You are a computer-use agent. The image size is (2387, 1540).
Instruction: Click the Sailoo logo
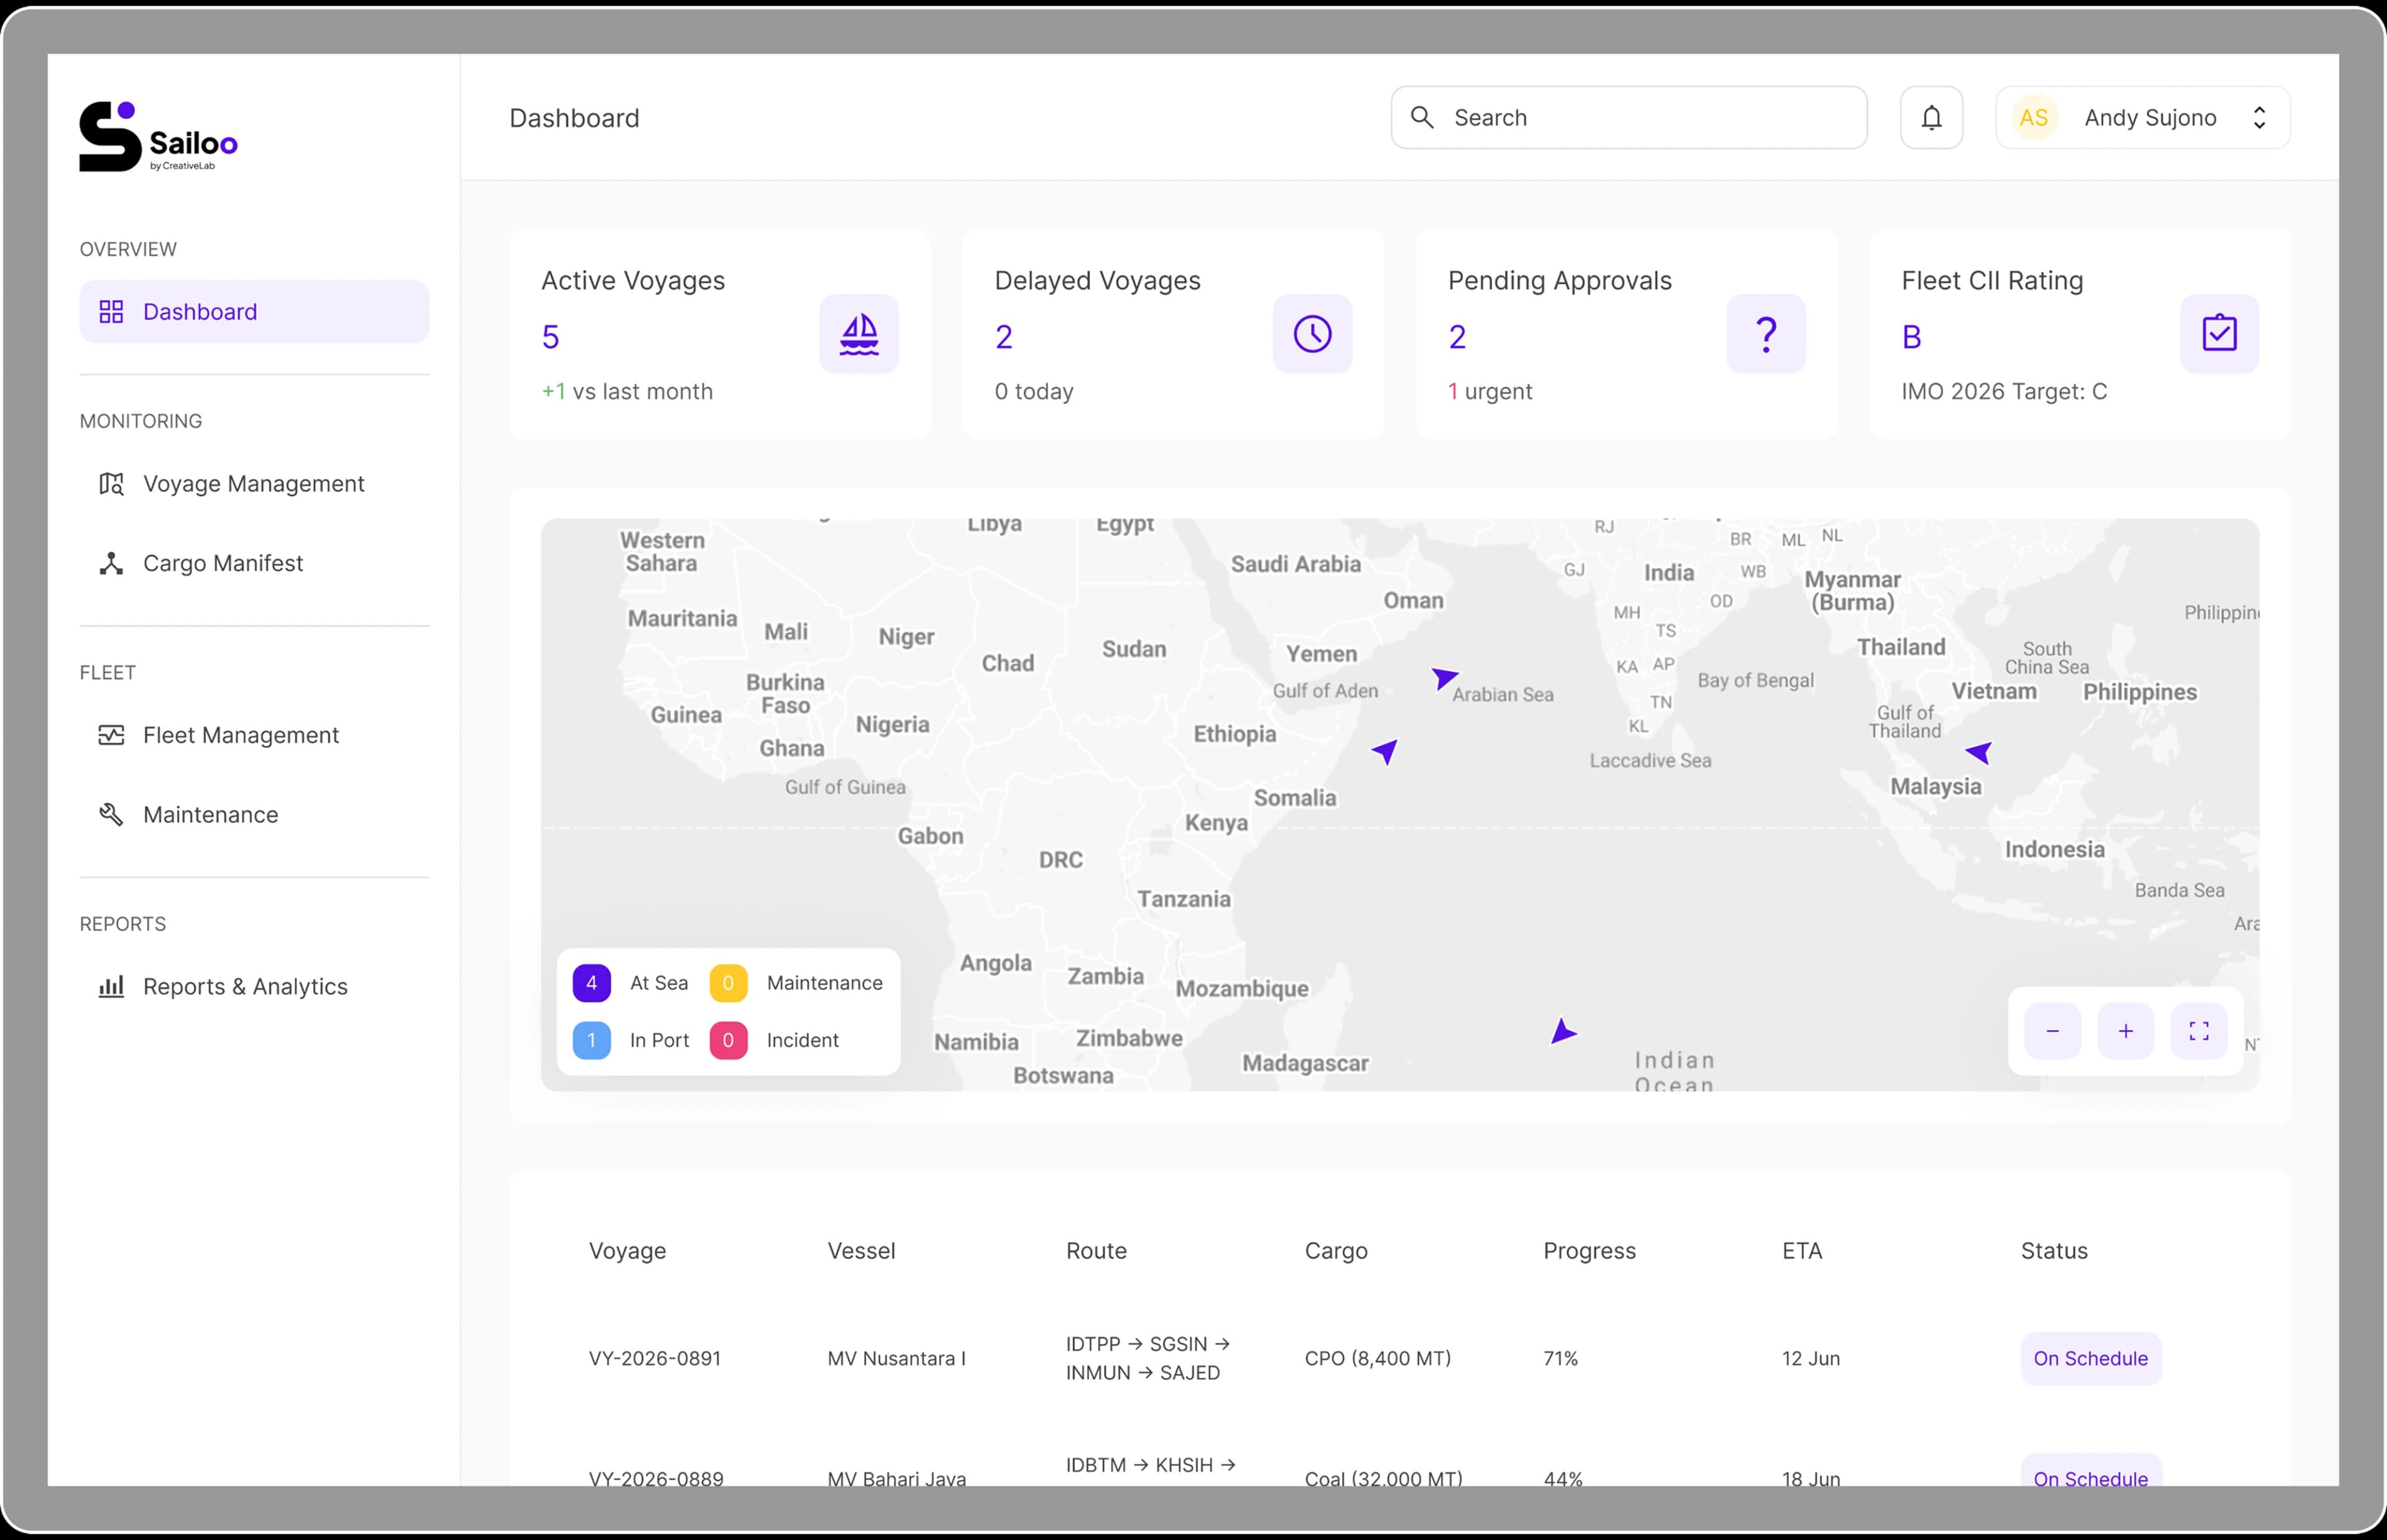click(x=159, y=137)
